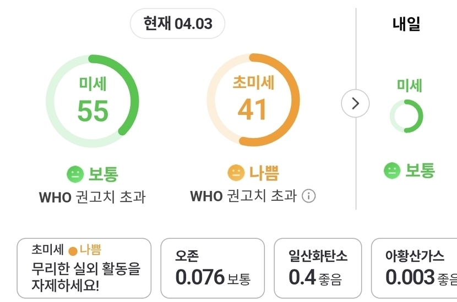Image resolution: width=457 pixels, height=302 pixels.
Task: Click the WHO 권고치 초과 text under 초미세
Action: [x=243, y=196]
